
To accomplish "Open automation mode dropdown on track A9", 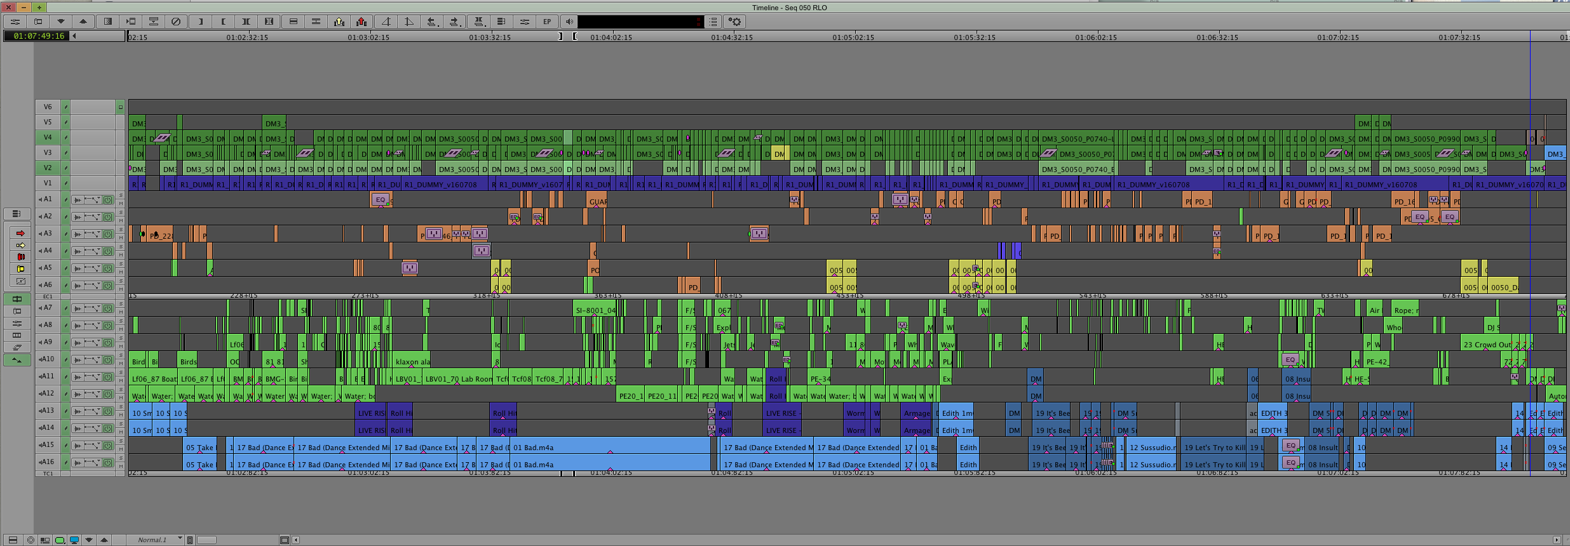I will (93, 343).
